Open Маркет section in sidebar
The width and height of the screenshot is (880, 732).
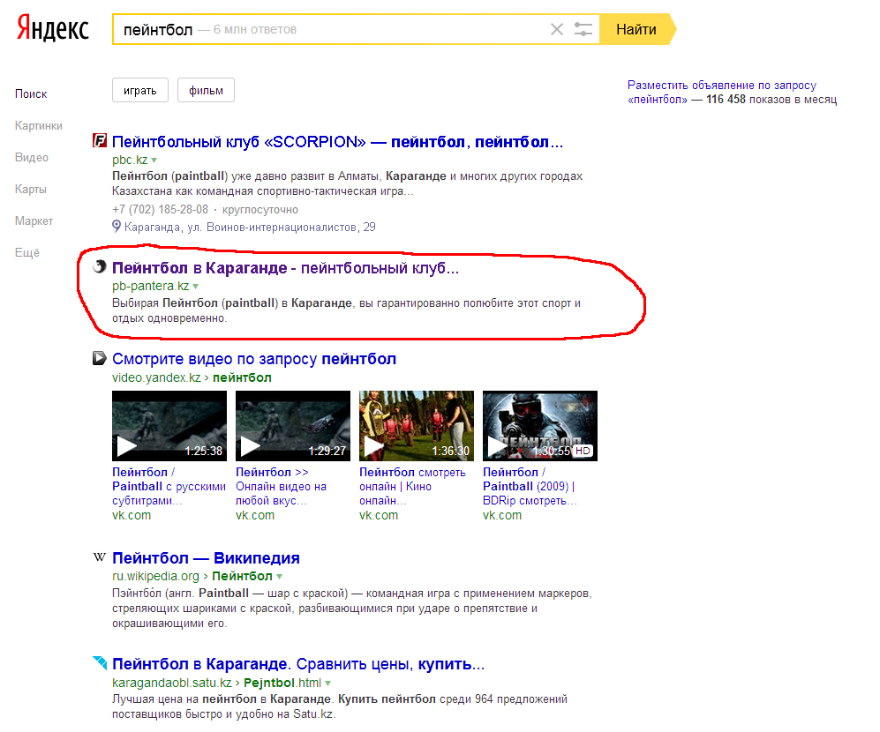(x=34, y=221)
